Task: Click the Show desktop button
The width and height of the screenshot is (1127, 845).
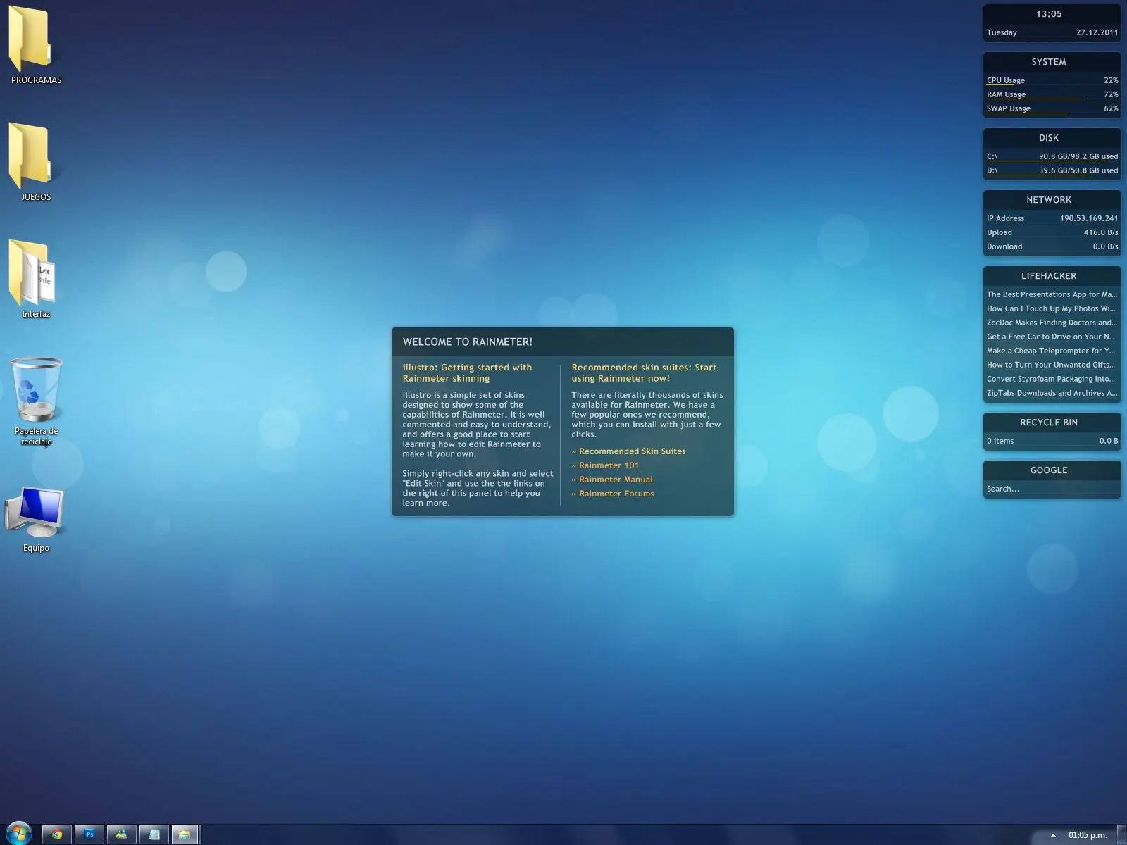Action: coord(1122,835)
